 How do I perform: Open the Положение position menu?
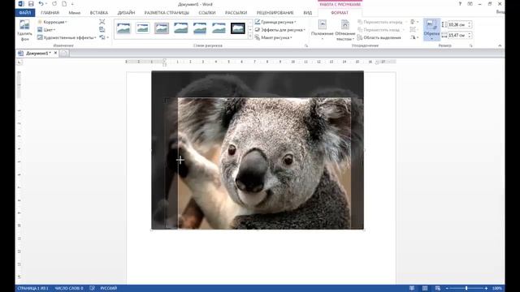[323, 30]
